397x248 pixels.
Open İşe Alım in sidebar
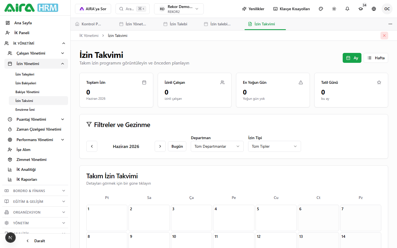point(36,150)
